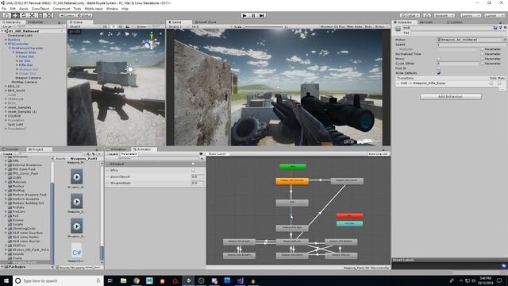Toggle the Auto Live Link button

(x=378, y=153)
